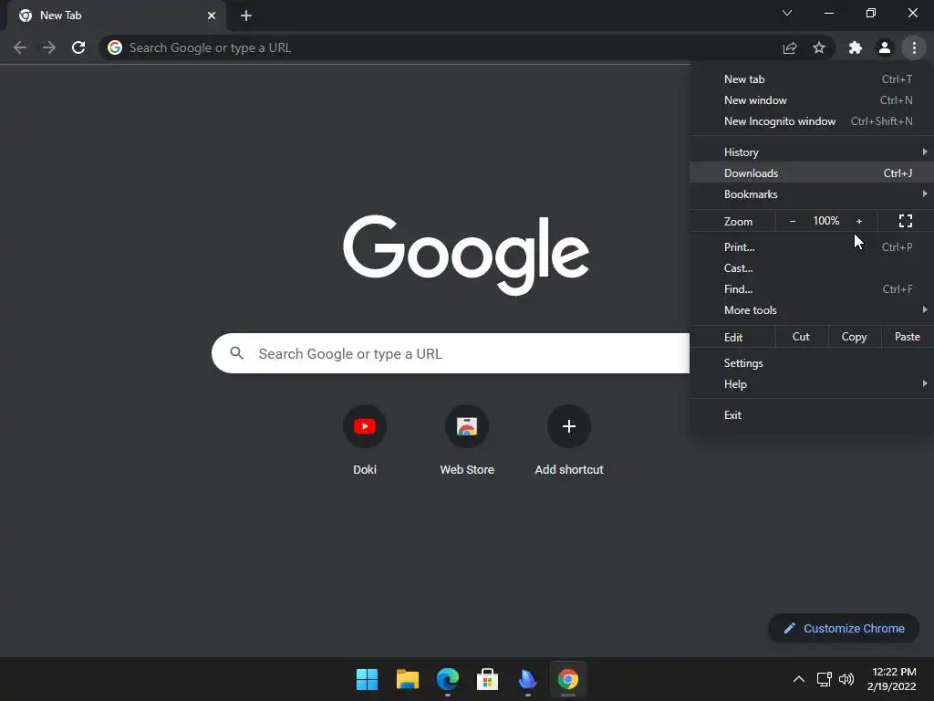The image size is (934, 701).
Task: Choose Exit from the menu
Action: (811, 415)
